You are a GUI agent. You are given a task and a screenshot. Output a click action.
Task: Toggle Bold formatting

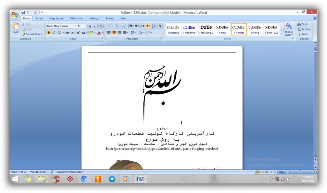[49, 33]
